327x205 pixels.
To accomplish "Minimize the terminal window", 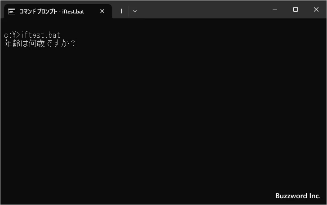I will click(x=274, y=9).
